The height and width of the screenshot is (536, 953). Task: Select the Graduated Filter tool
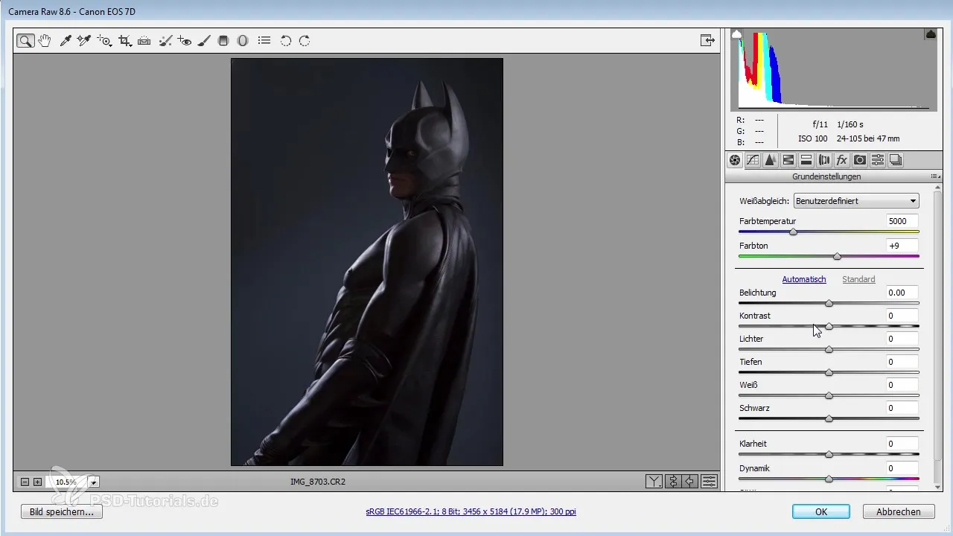pyautogui.click(x=223, y=41)
